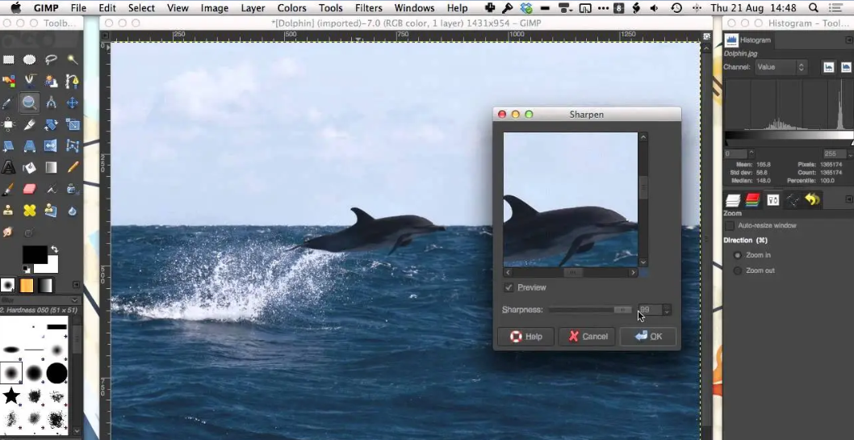
Task: Pick the Text tool in toolbox
Action: pos(8,168)
